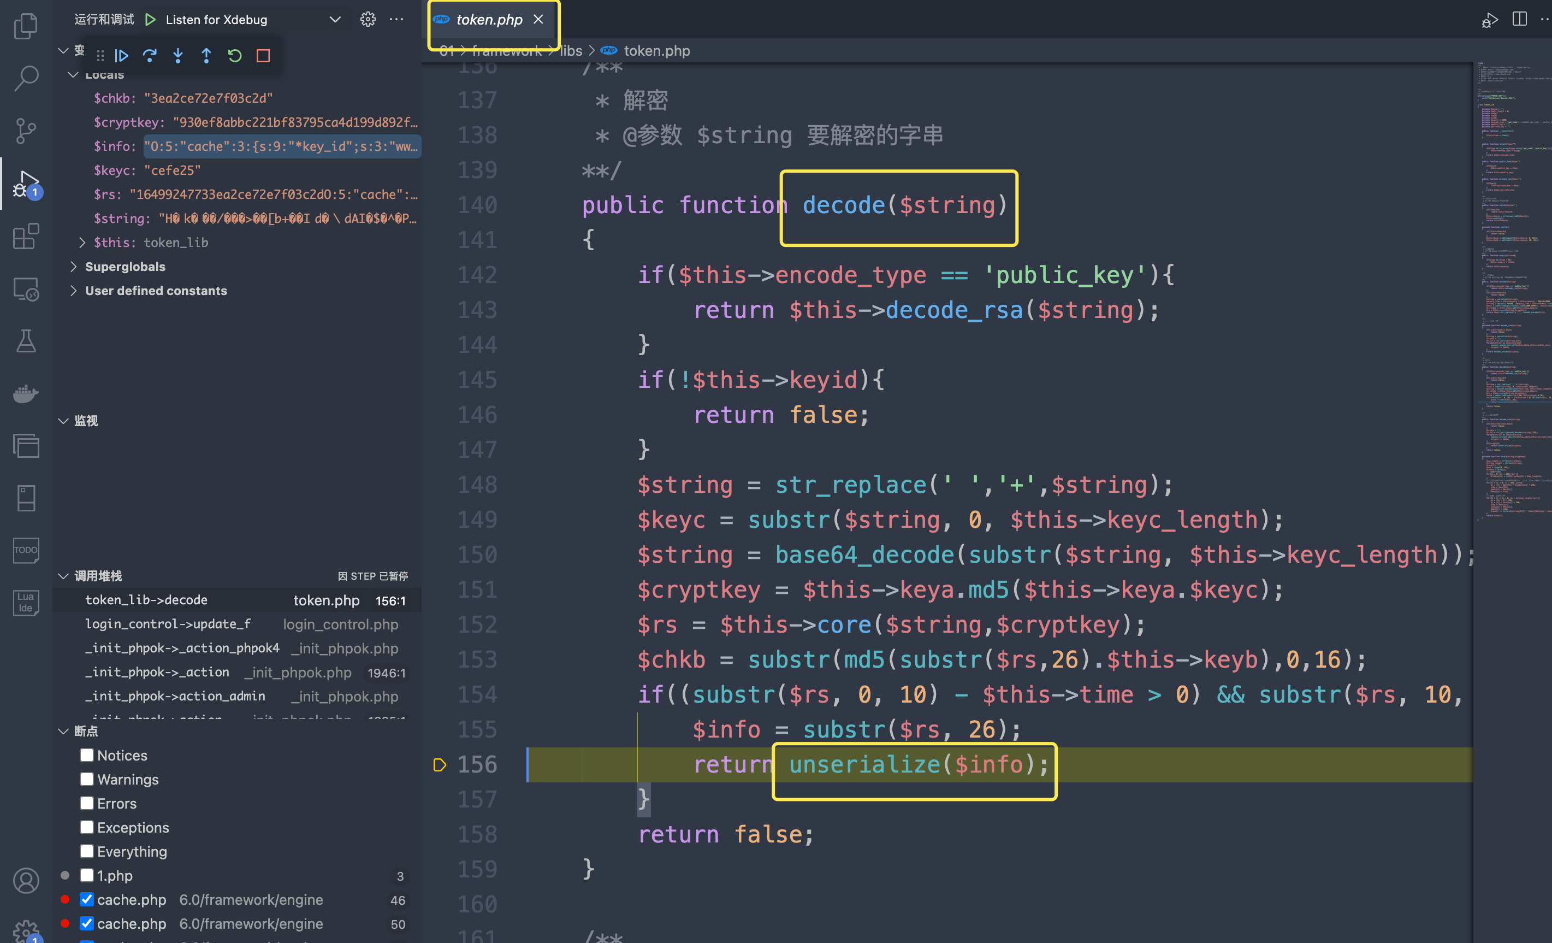Check the Exceptions breakpoint option

87,827
